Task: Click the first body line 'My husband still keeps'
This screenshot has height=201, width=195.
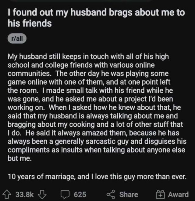Action: point(88,57)
